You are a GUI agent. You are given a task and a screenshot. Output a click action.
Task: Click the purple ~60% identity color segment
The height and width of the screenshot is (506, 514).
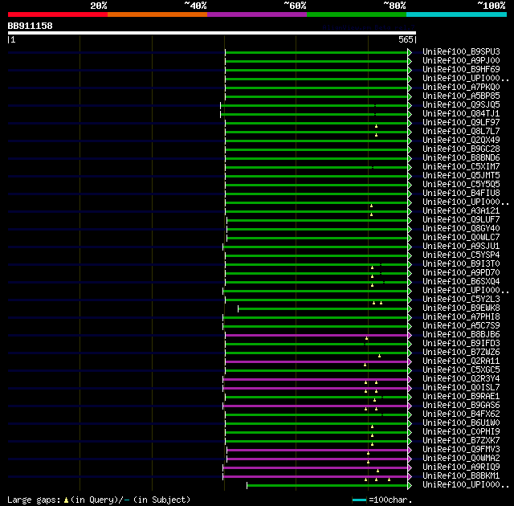[x=257, y=14]
